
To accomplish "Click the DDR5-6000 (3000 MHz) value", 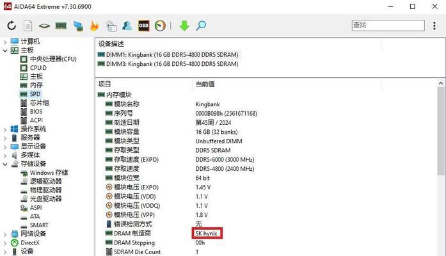I will click(225, 159).
